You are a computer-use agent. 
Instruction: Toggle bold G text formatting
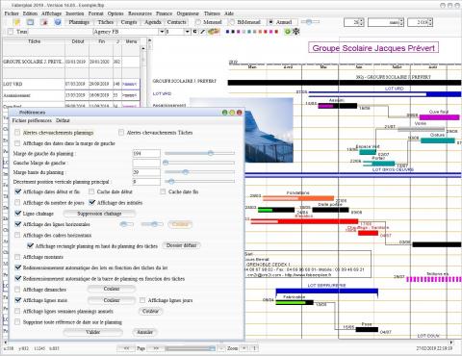click(x=194, y=32)
